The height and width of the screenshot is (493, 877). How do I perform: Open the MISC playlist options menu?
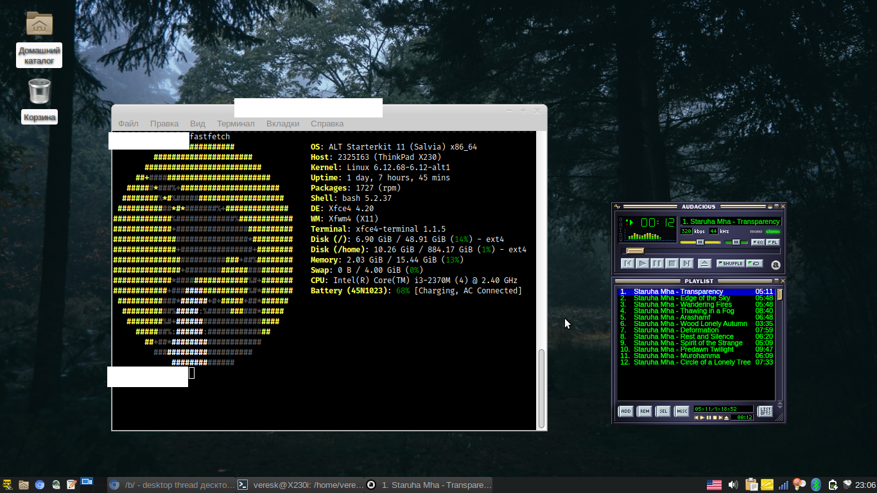[681, 411]
